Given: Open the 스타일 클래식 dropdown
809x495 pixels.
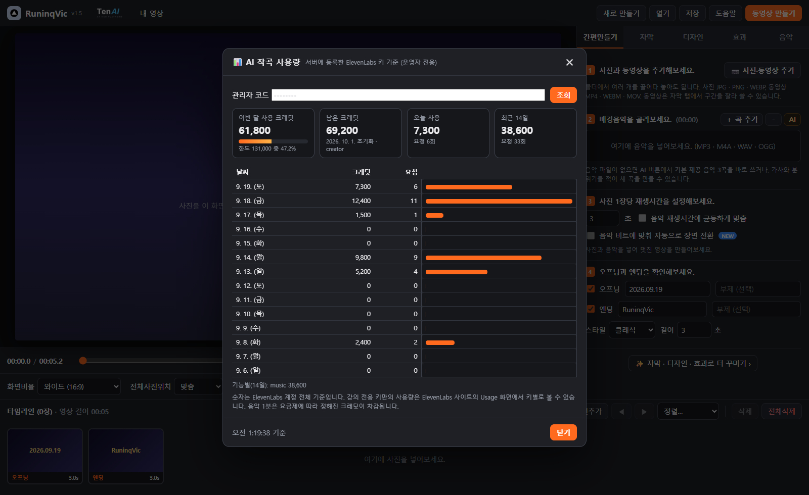Looking at the screenshot, I should tap(632, 330).
